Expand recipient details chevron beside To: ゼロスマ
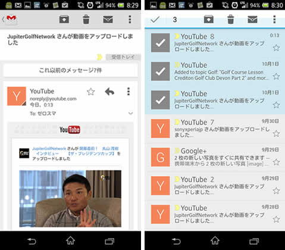This screenshot has height=250, width=285. point(130,113)
